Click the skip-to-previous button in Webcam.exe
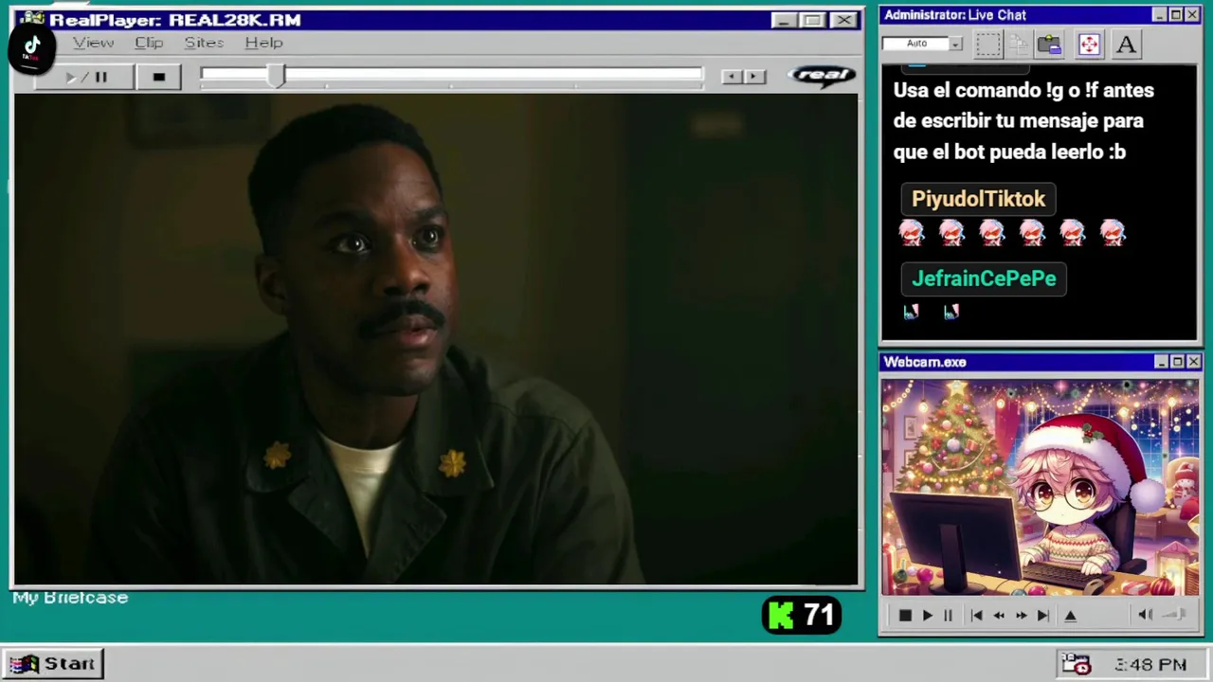The width and height of the screenshot is (1213, 682). (x=976, y=616)
